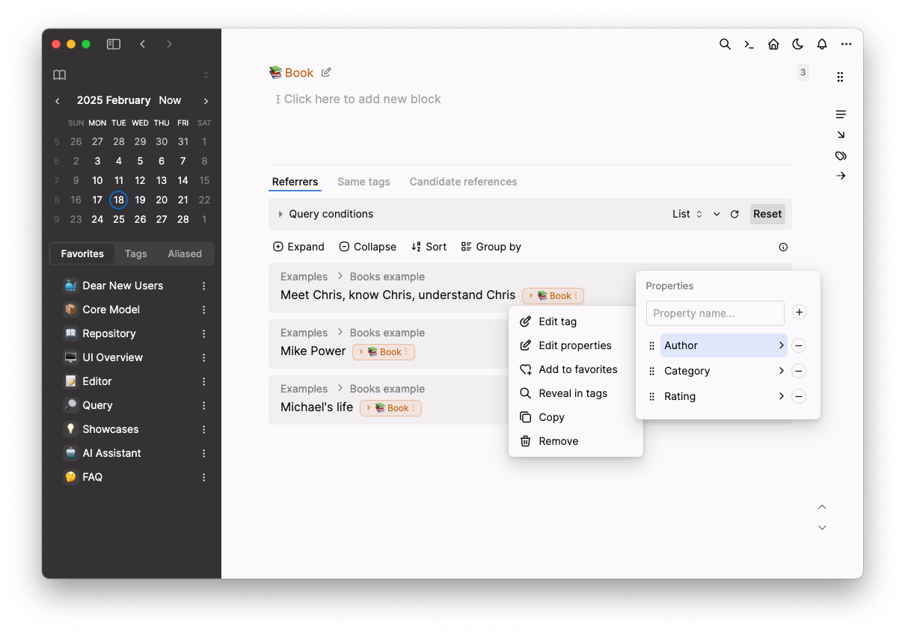Choose Edit properties in context menu

click(x=576, y=345)
